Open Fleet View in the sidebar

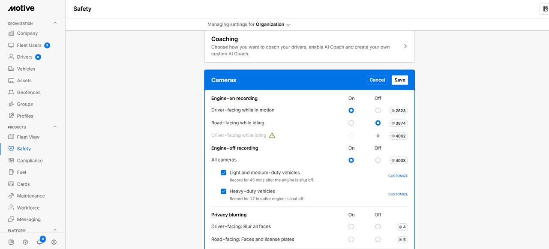28,137
